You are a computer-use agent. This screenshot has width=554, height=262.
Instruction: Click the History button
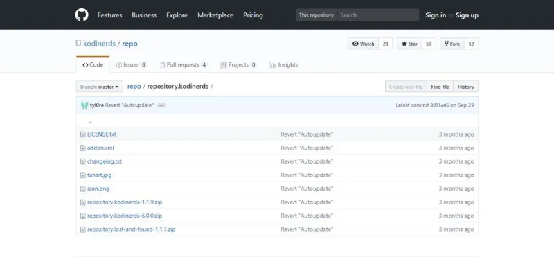tap(465, 87)
